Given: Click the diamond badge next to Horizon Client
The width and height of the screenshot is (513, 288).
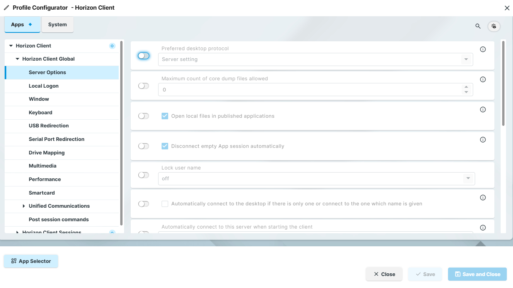Looking at the screenshot, I should pos(112,46).
